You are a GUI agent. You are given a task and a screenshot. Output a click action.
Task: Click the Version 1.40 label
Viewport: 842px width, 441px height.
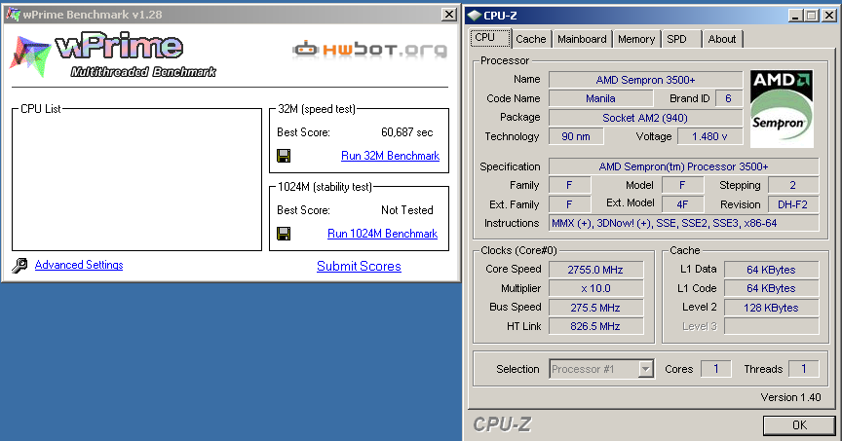click(790, 397)
